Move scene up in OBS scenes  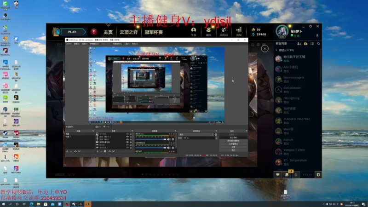[75, 151]
